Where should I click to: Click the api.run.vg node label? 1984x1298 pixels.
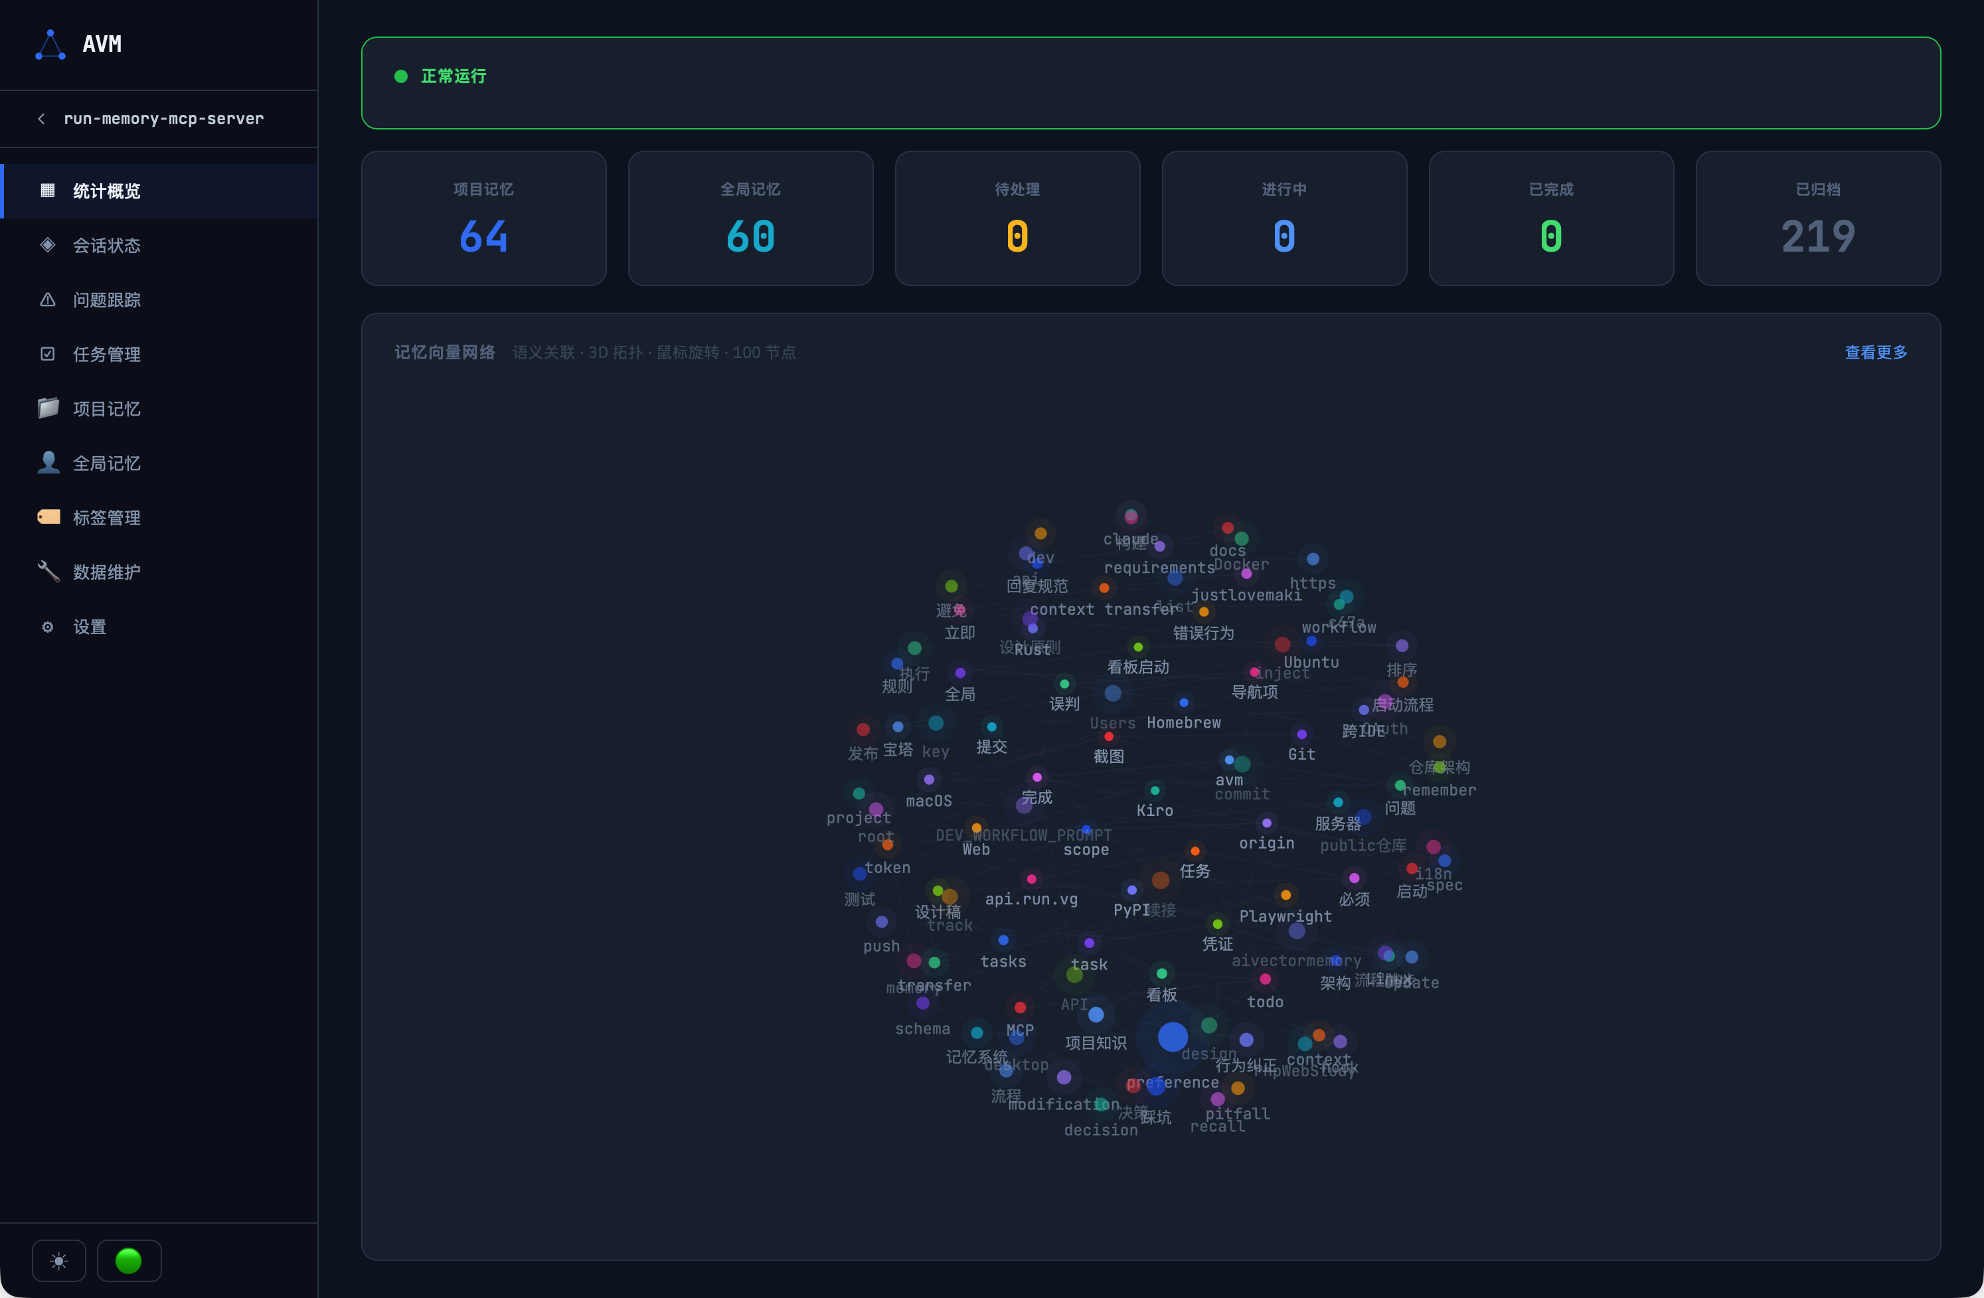tap(1031, 899)
